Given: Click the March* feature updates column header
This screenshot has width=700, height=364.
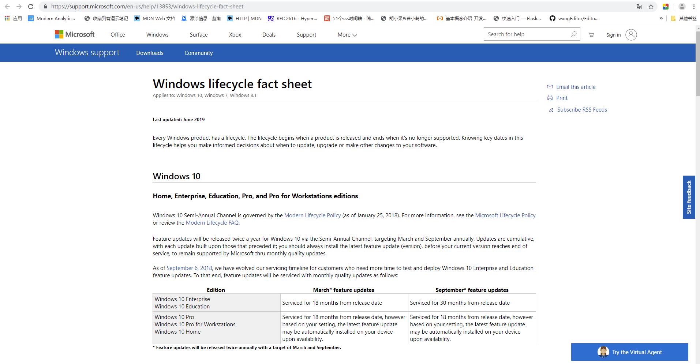Looking at the screenshot, I should (x=344, y=290).
